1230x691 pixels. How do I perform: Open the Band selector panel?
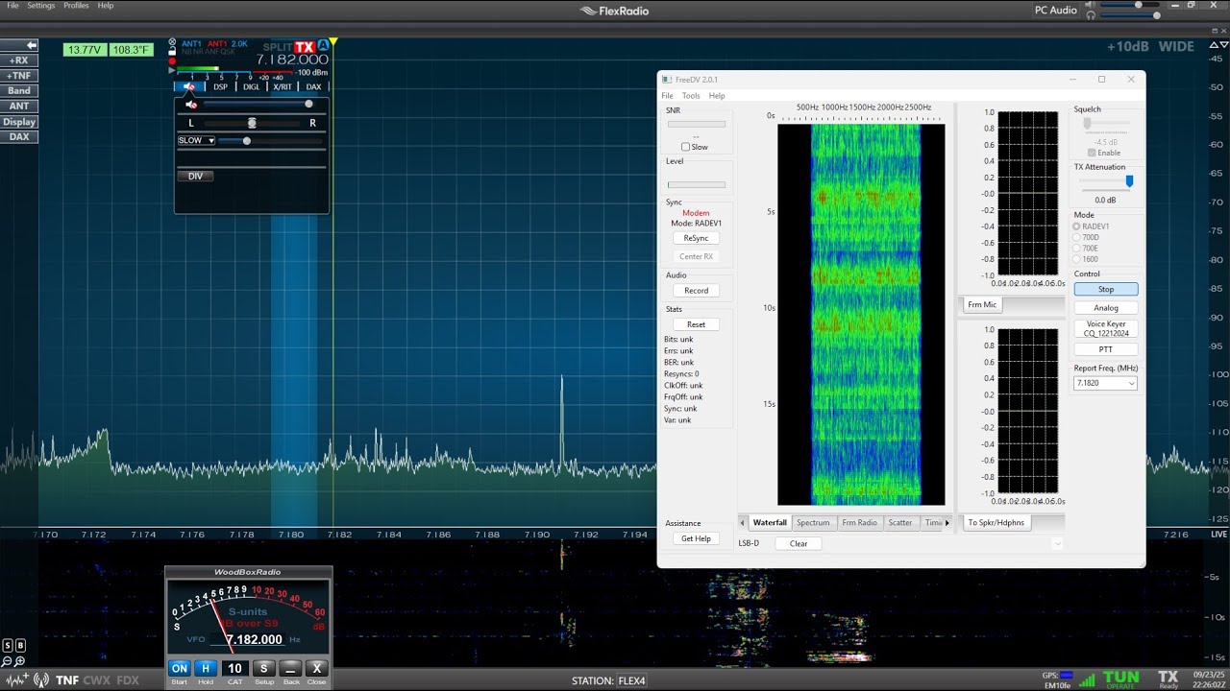click(x=19, y=91)
